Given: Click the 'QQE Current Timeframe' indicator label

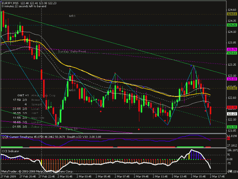Looking at the screenshot, I should pyautogui.click(x=17, y=137).
